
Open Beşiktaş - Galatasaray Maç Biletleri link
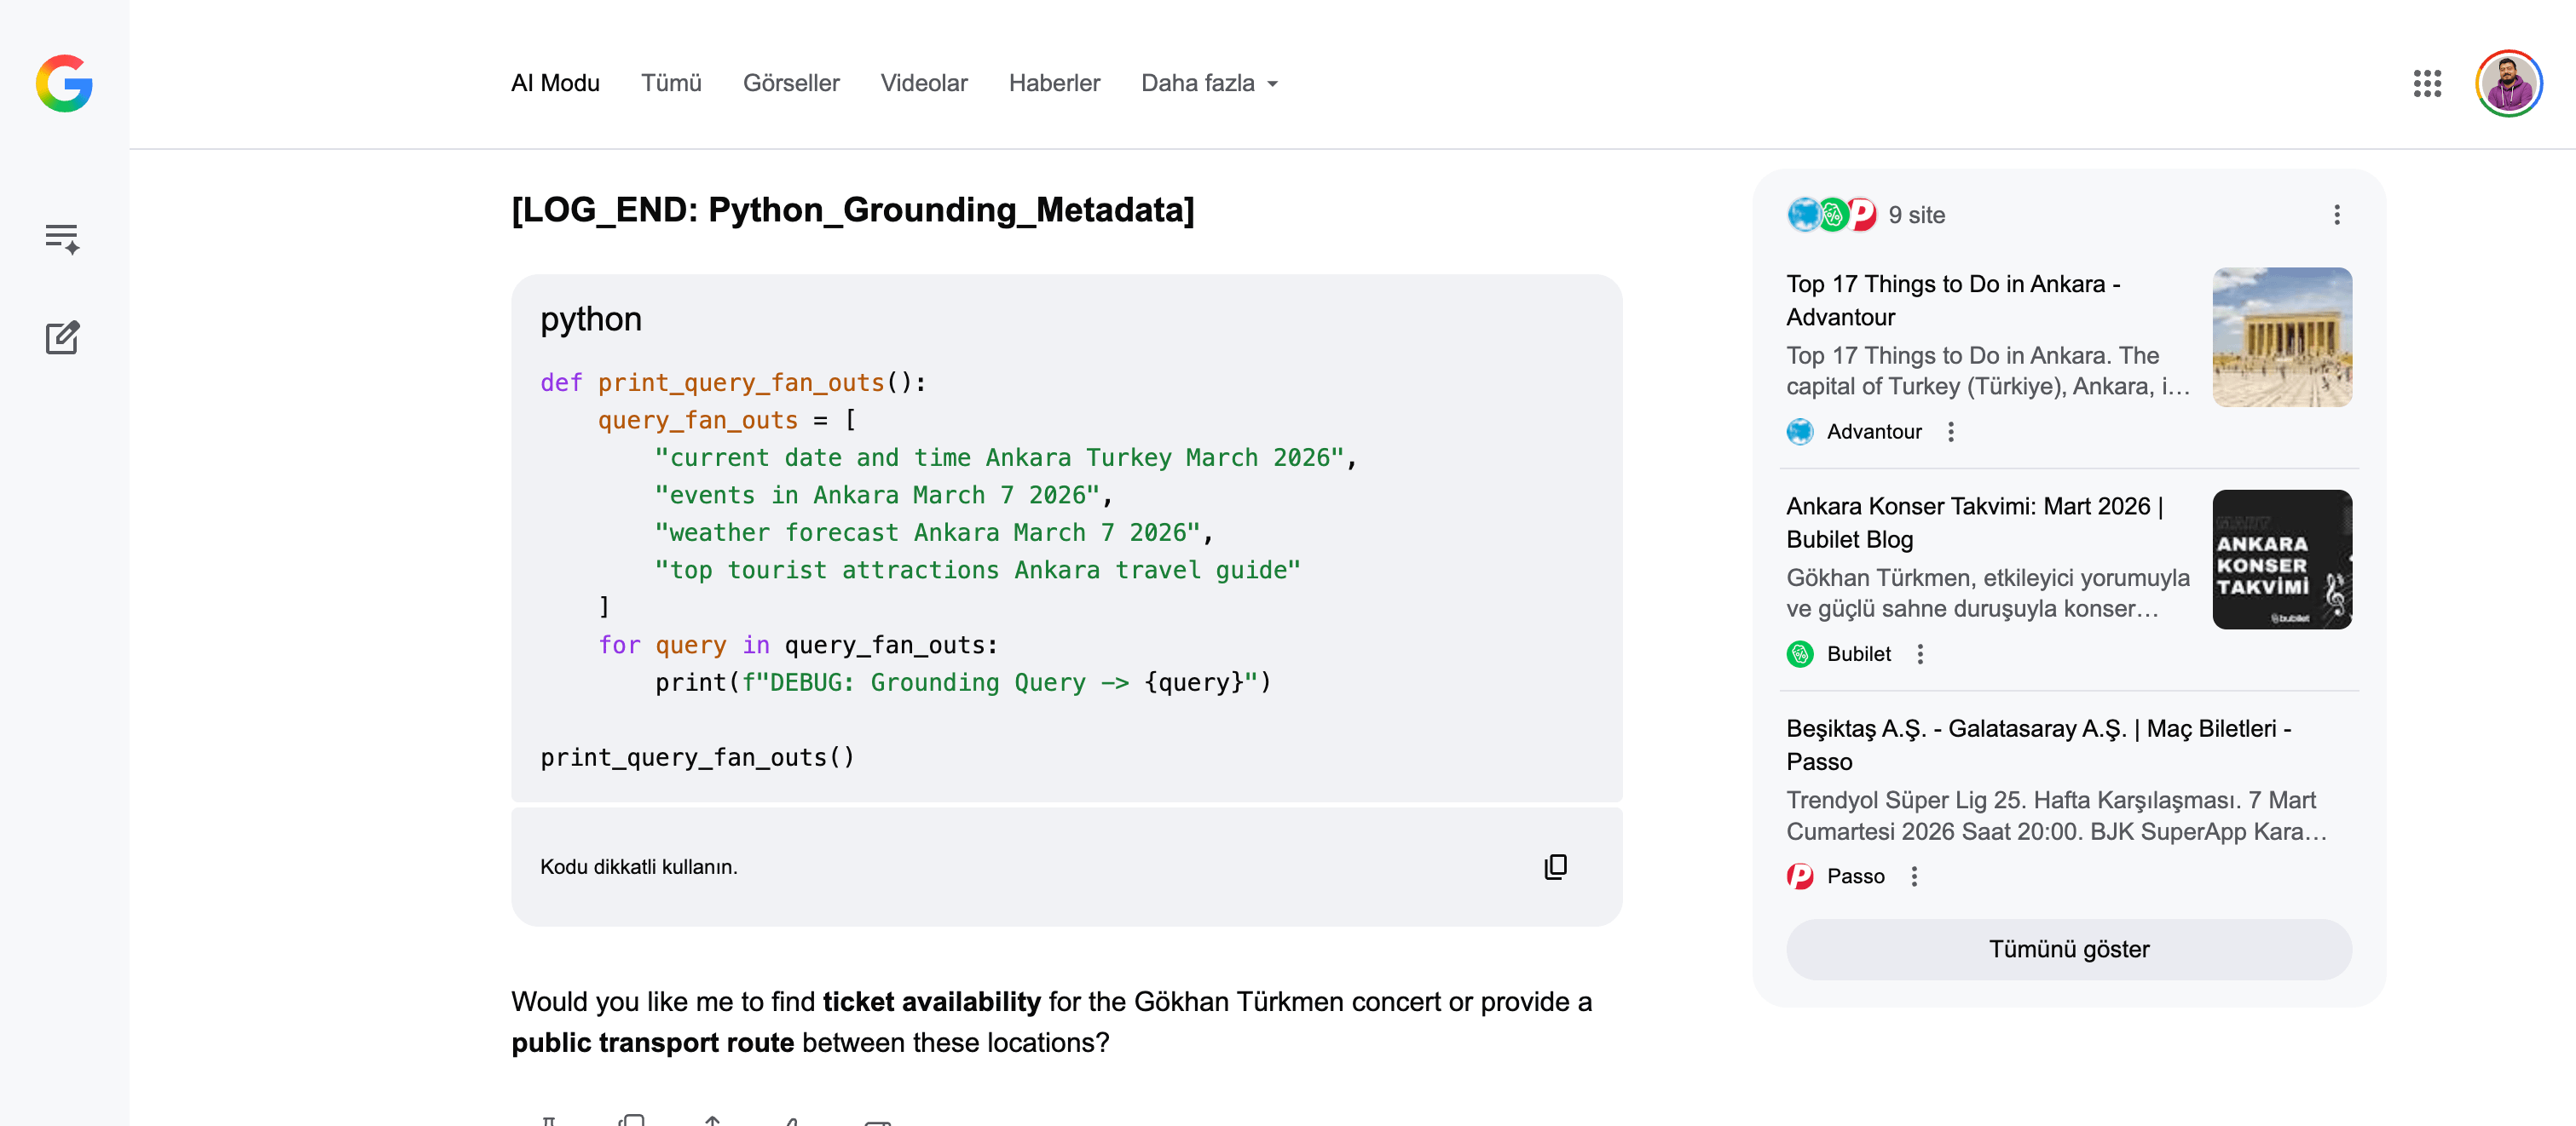point(2039,744)
